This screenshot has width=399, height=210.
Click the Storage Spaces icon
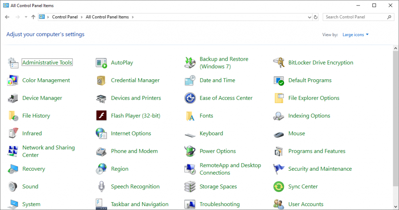click(190, 187)
